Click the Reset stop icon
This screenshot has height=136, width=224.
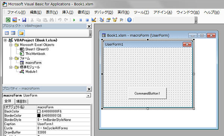point(87,20)
